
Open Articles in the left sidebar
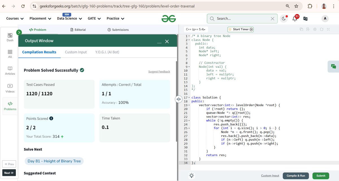coord(10,71)
